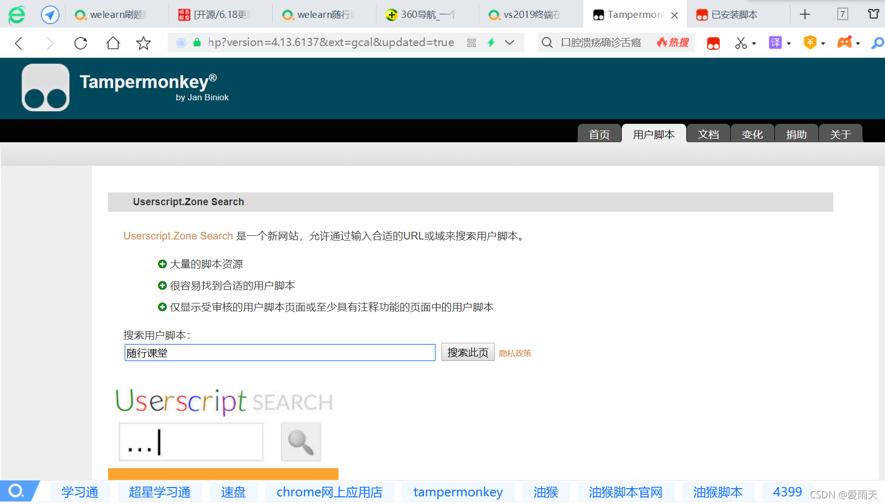Click the blue key search icon
885x504 pixels.
877,43
